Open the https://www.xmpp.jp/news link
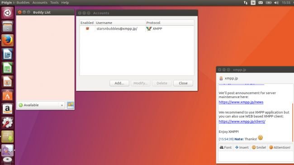The image size is (294, 165). coord(241,102)
